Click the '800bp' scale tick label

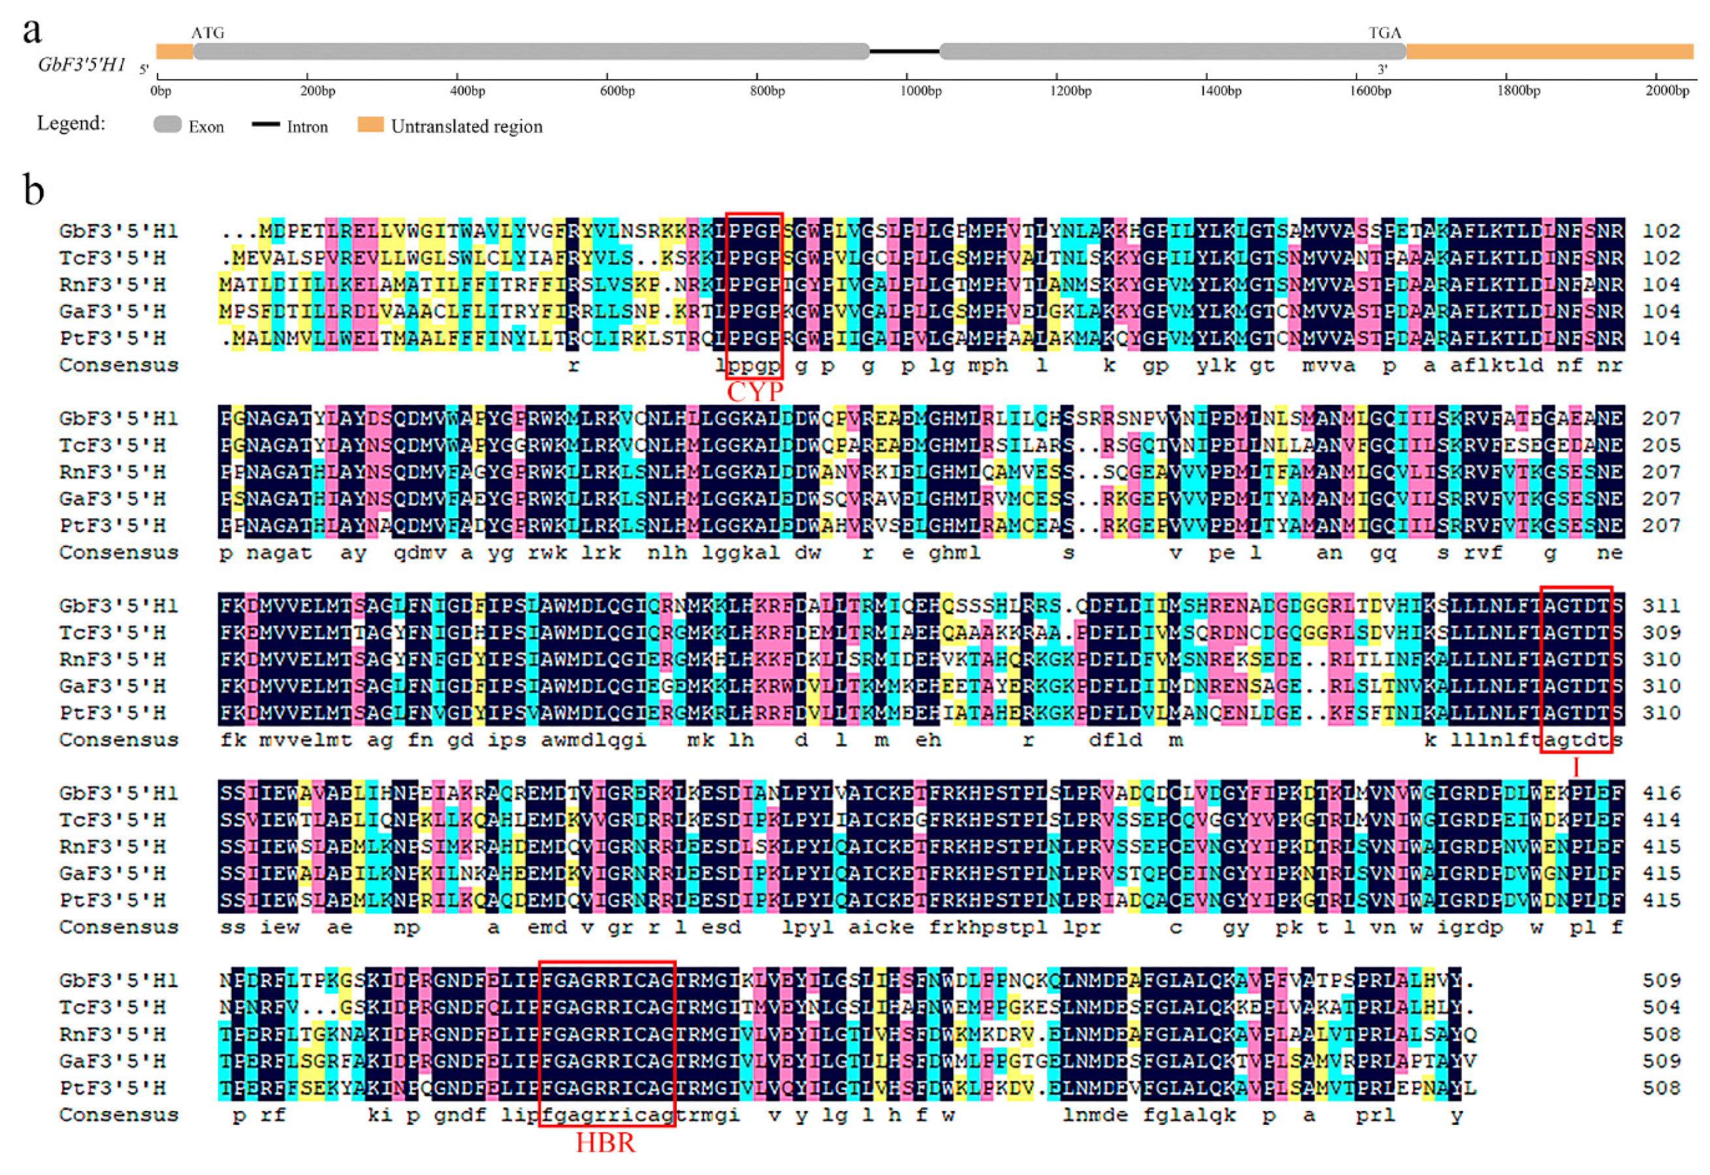click(767, 91)
